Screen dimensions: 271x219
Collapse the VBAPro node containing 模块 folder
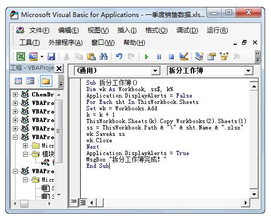click(x=15, y=137)
